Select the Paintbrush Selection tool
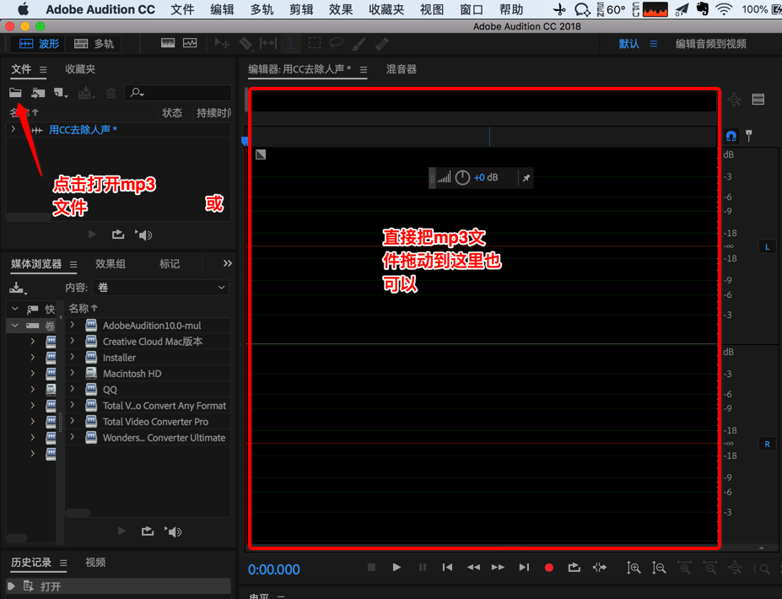This screenshot has width=782, height=599. click(x=359, y=43)
